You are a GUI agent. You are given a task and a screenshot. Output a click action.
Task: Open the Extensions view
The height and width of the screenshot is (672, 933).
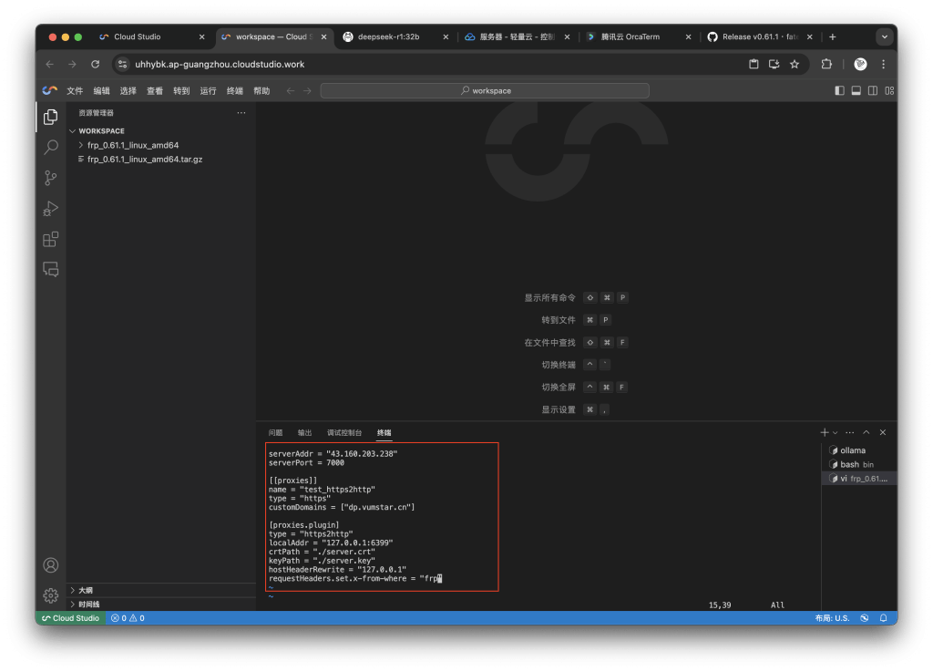(x=51, y=239)
